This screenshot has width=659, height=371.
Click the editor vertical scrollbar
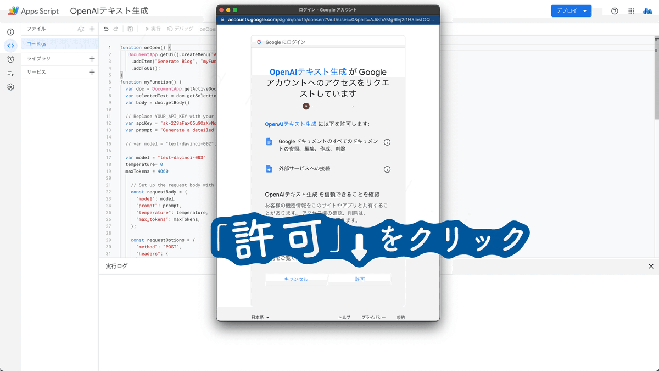656,77
